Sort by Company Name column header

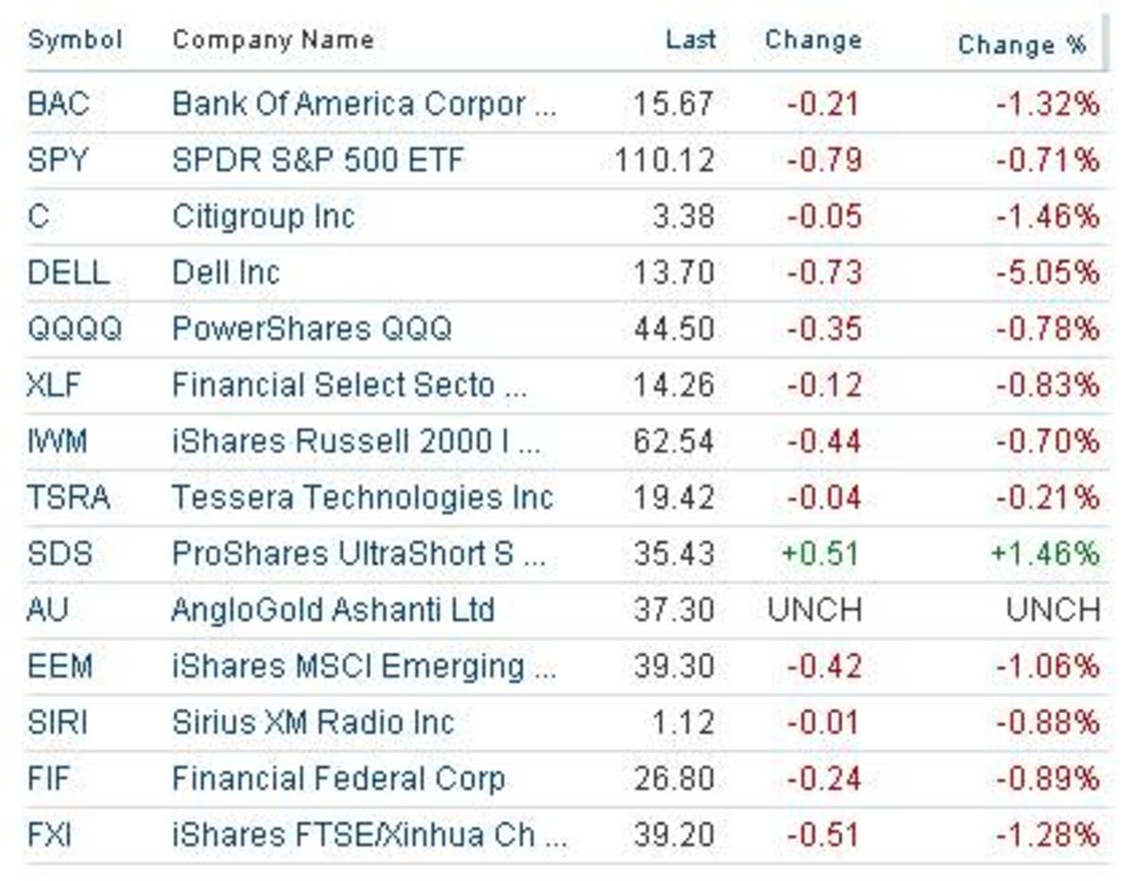pos(273,41)
